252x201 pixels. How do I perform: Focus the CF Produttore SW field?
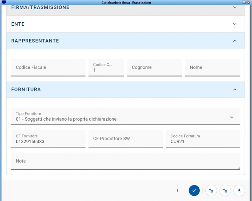point(125,139)
